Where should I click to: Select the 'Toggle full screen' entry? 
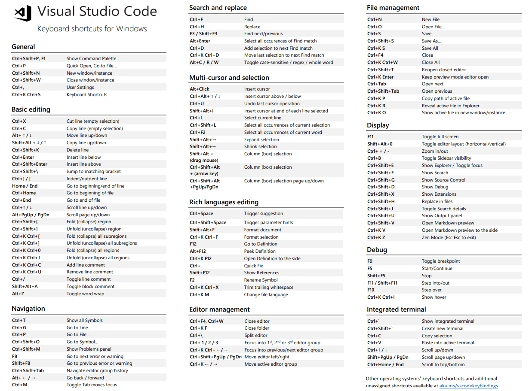coord(440,136)
